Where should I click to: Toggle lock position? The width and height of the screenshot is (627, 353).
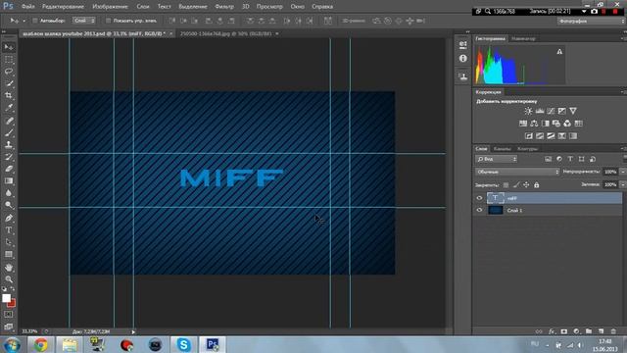pyautogui.click(x=526, y=185)
